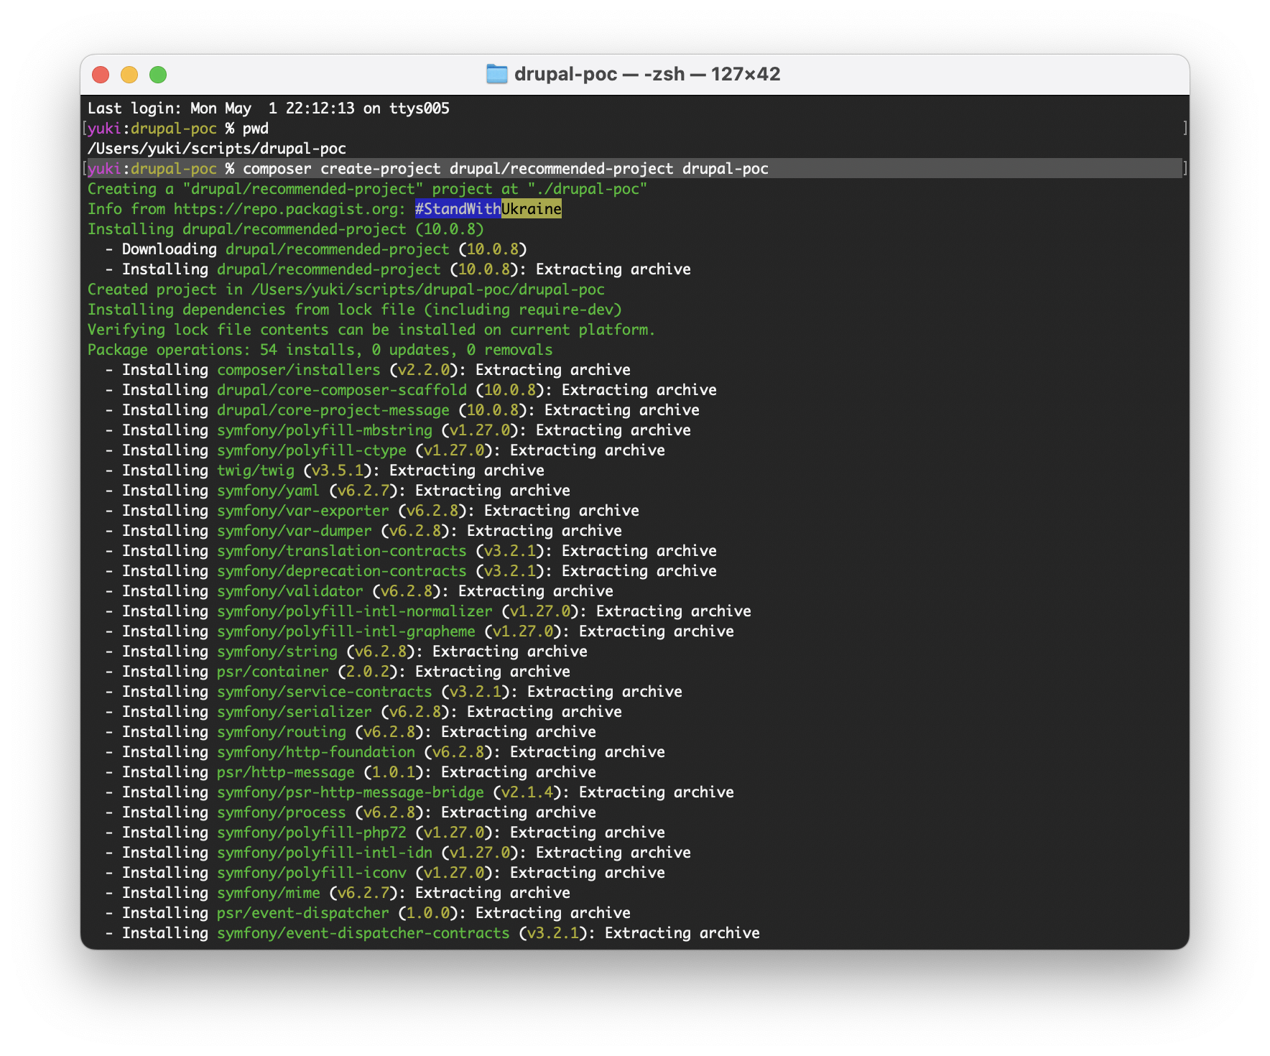Click Package operations: 54 installs line
Viewport: 1270px width, 1056px height.
[x=320, y=350]
